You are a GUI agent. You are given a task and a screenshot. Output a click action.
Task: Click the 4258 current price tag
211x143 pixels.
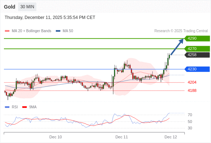(x=197, y=55)
